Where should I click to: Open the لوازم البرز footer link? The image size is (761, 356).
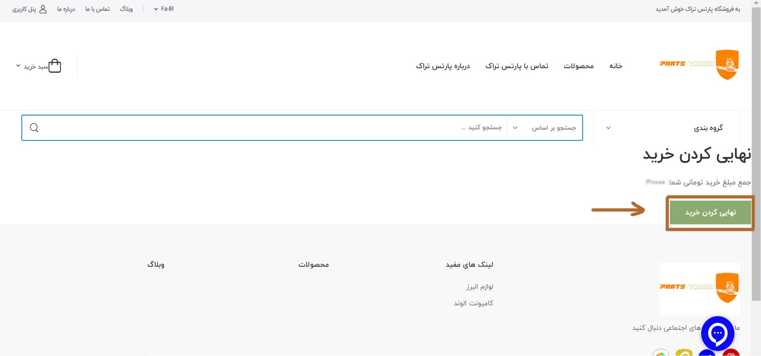(x=480, y=286)
